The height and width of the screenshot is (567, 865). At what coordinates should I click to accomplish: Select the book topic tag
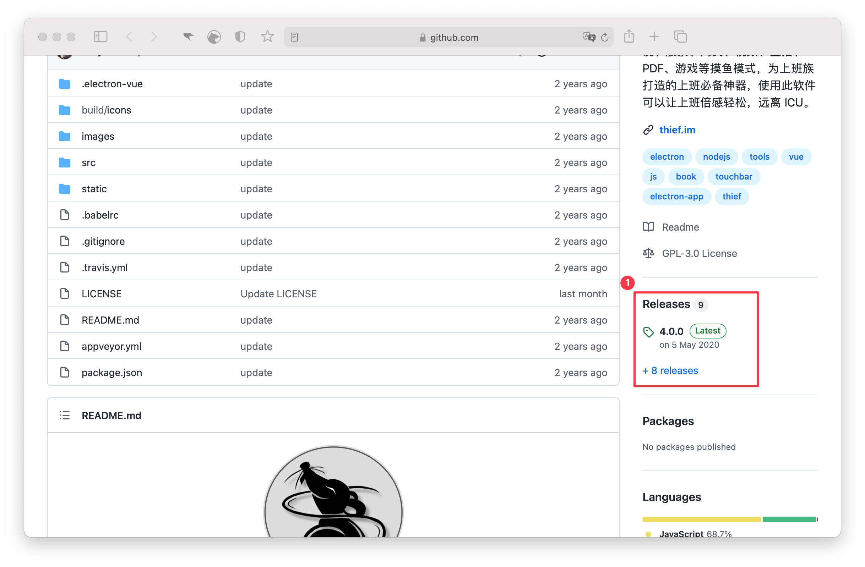click(686, 177)
